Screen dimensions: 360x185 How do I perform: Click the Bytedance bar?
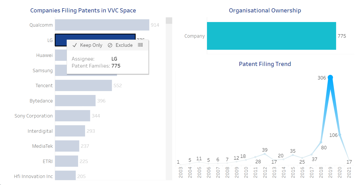coord(75,101)
